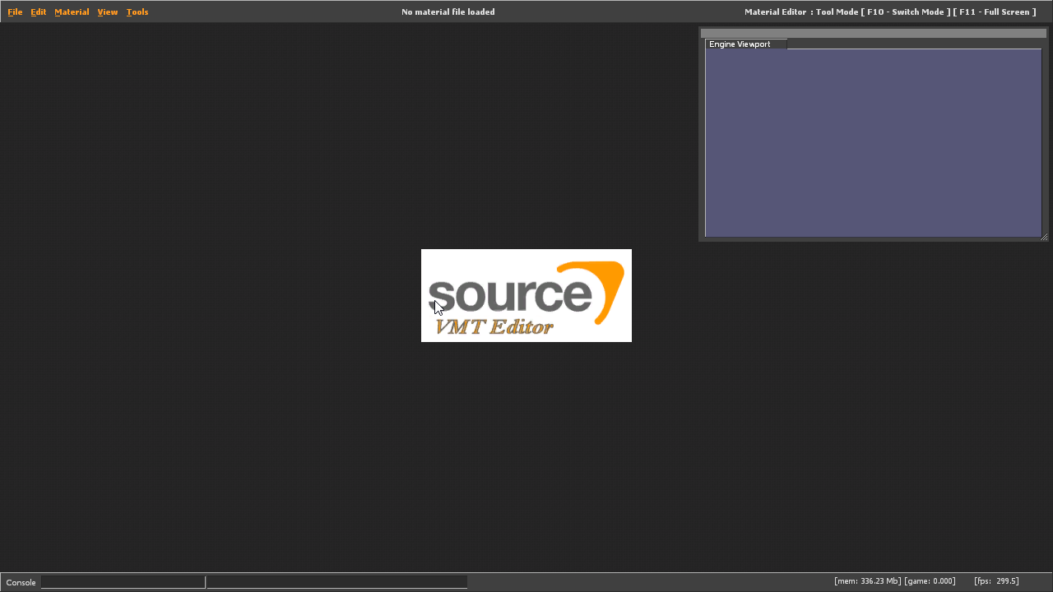1053x592 pixels.
Task: Select the Engine Viewport tab
Action: point(740,44)
